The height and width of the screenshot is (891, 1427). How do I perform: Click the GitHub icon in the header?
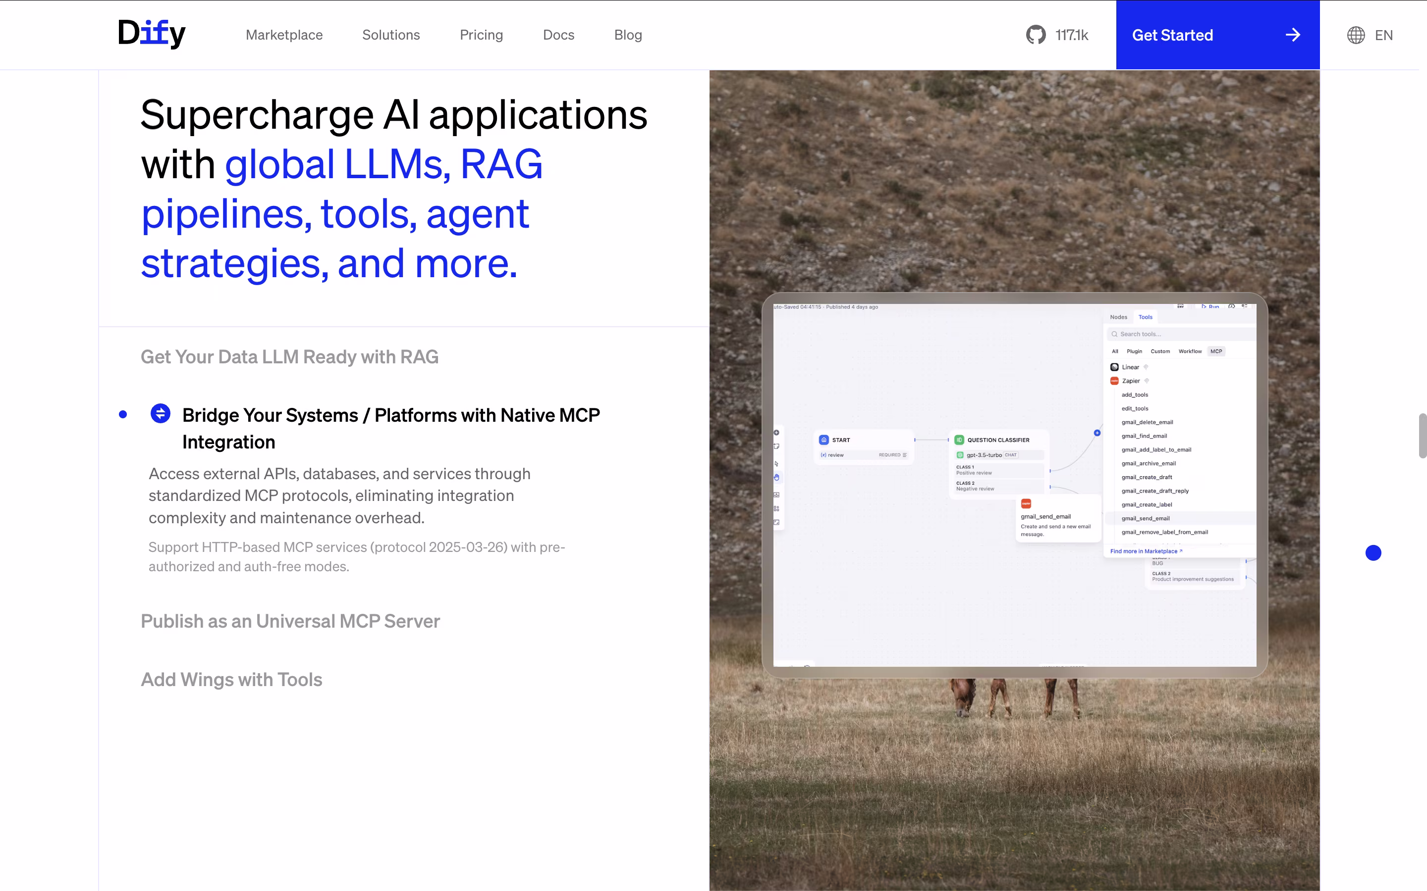tap(1036, 35)
